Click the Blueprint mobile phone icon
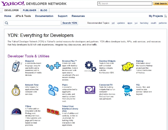The image size is (168, 130). (17, 66)
